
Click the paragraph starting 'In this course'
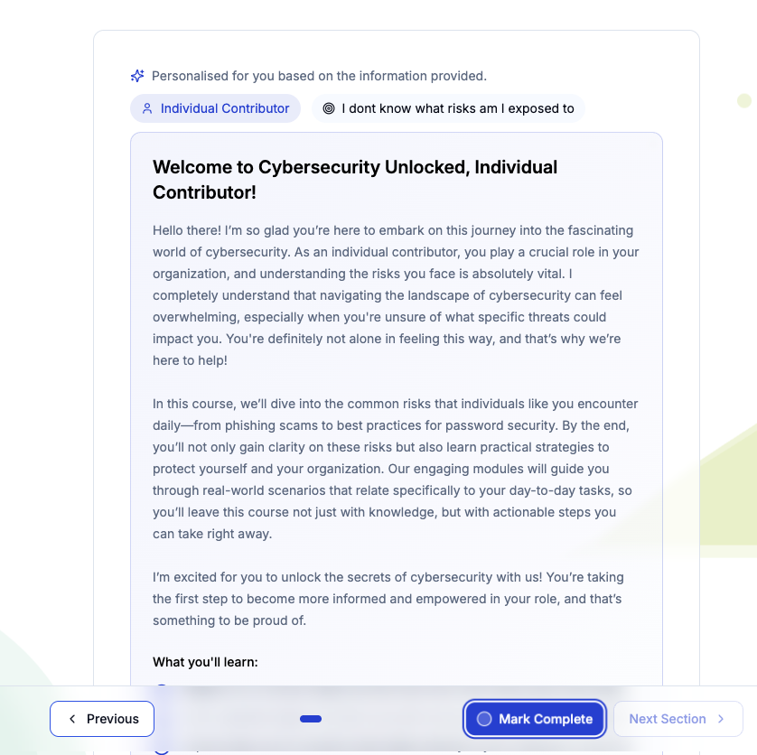coord(396,469)
